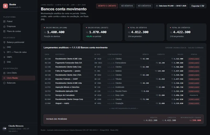Open the Data-base 01/JAN → 30/SET 2026 picker
The image size is (210, 135).
[171, 6]
